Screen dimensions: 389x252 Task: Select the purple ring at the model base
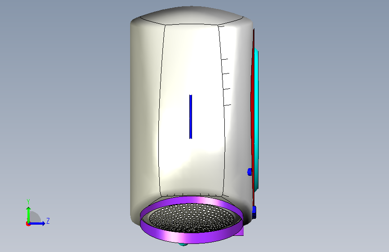(191, 238)
